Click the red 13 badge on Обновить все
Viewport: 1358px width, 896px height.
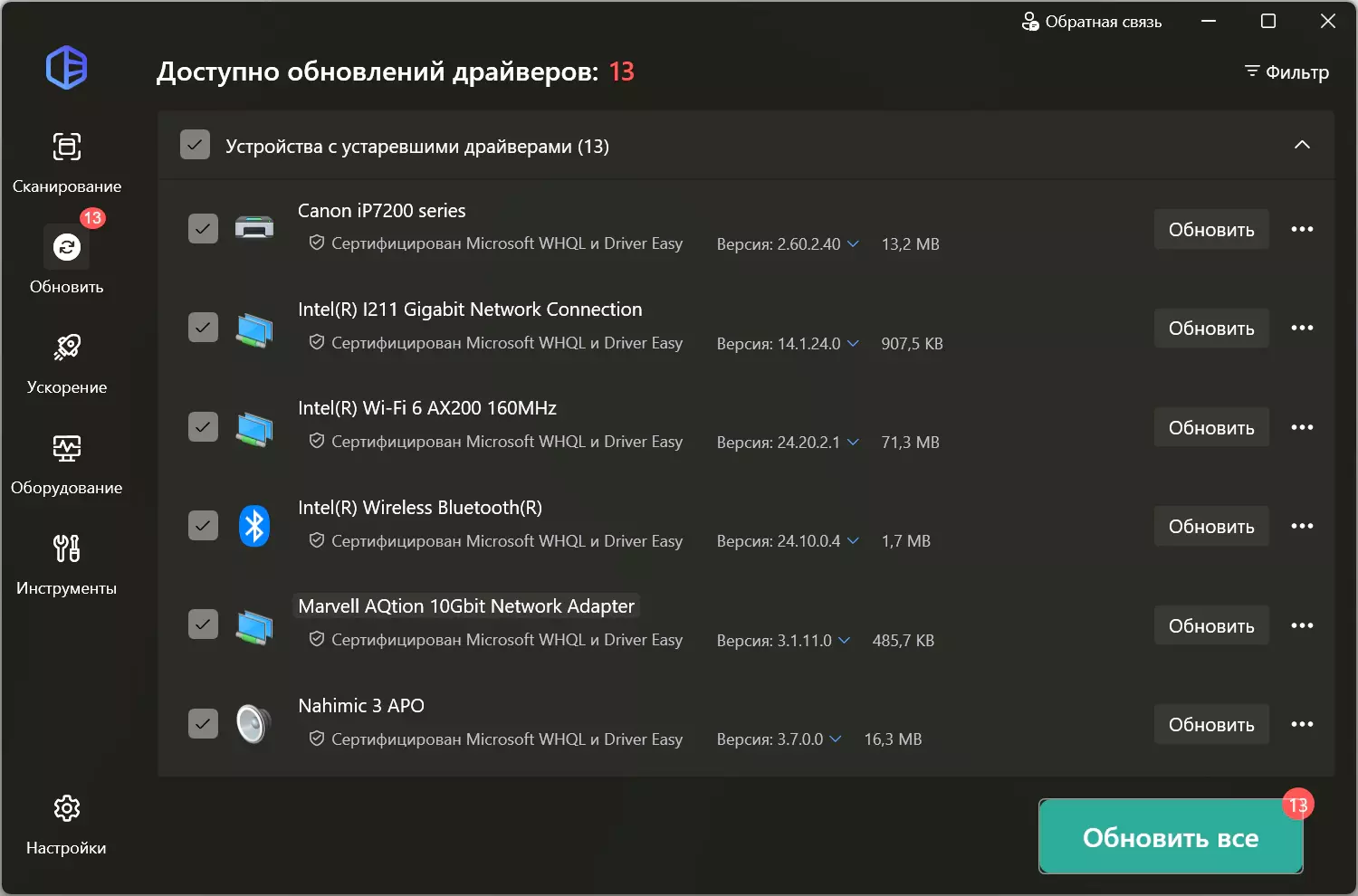[1298, 805]
